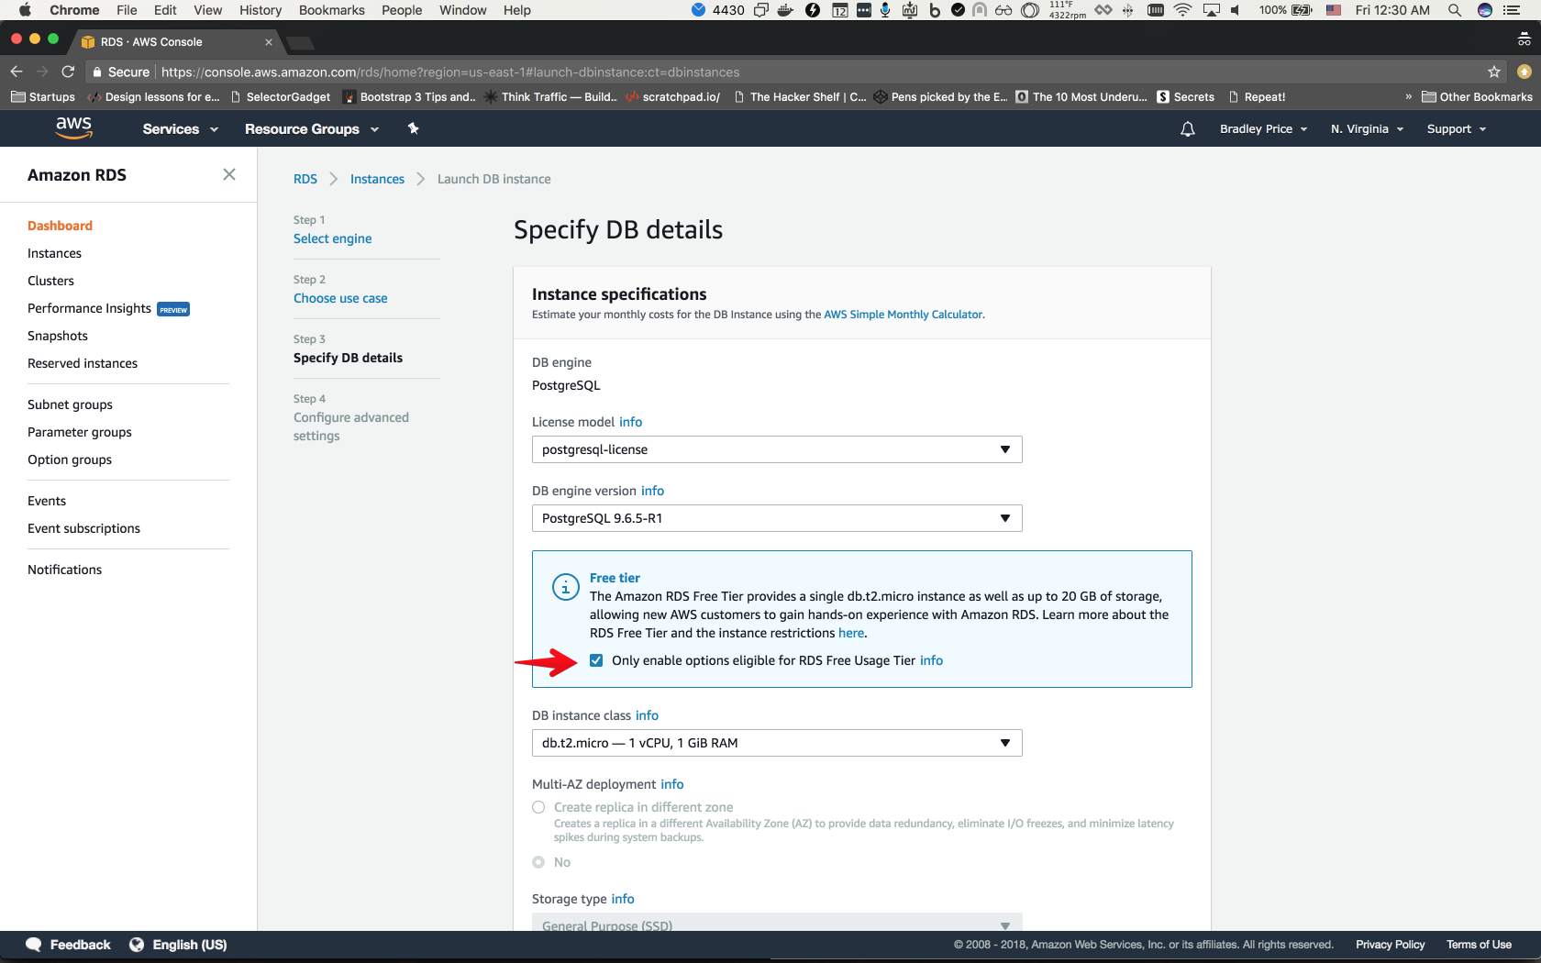
Task: Click the 'here' Free Tier restrictions link
Action: click(851, 633)
